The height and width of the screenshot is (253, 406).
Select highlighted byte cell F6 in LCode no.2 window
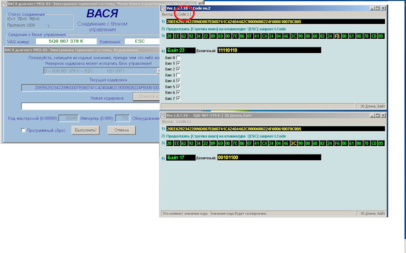click(x=337, y=36)
